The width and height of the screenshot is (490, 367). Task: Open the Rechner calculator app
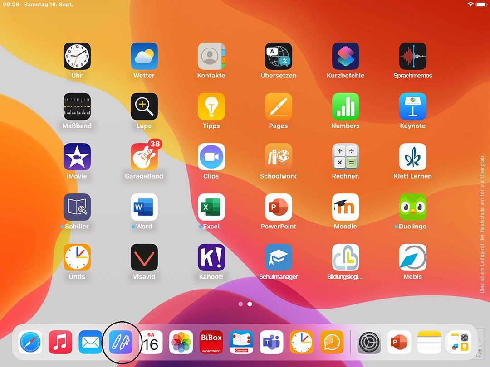tap(346, 157)
